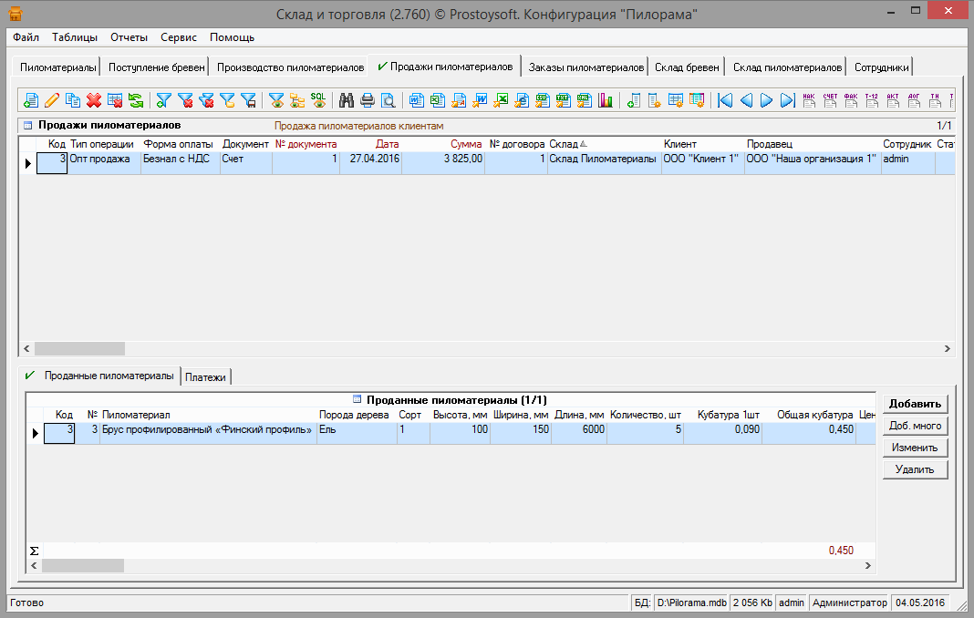This screenshot has width=974, height=618.
Task: Click the bar chart diagram icon
Action: 606,100
